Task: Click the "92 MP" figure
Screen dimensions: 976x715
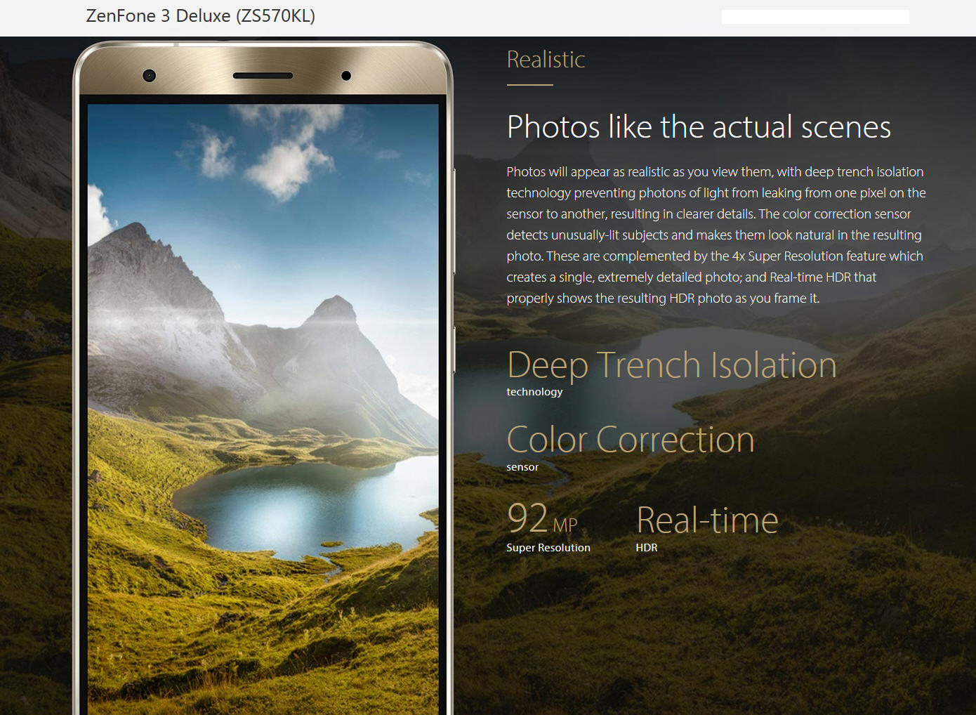Action: (x=541, y=519)
